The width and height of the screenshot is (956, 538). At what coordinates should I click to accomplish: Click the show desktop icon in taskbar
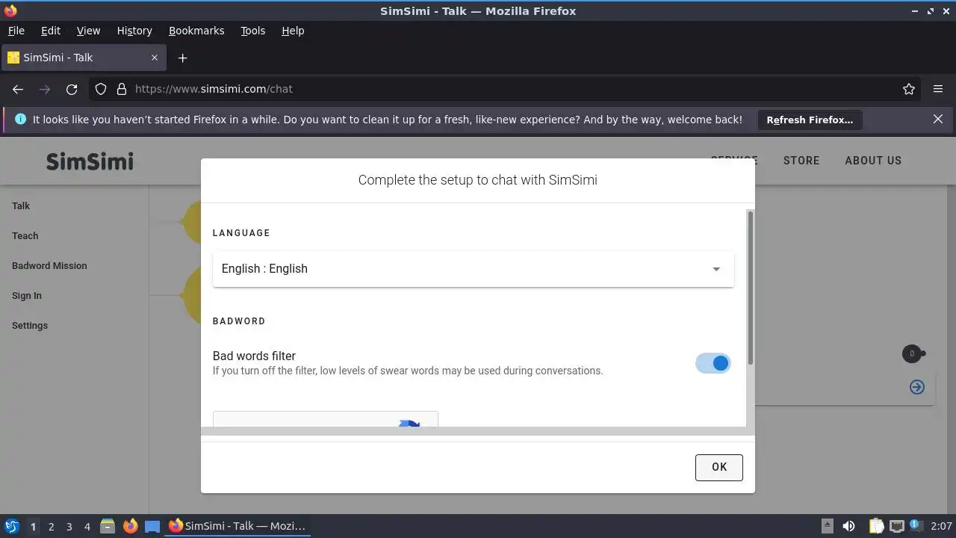(x=152, y=526)
